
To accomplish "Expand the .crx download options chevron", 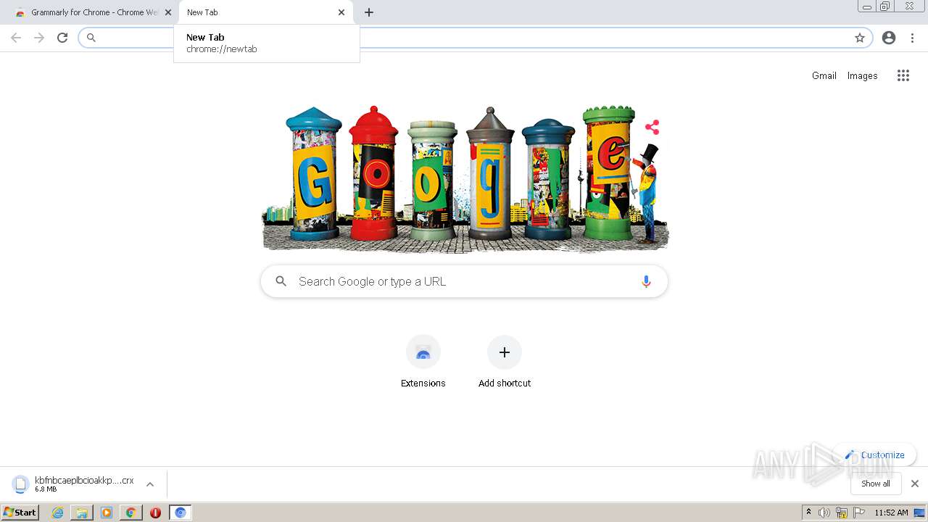I will [150, 484].
